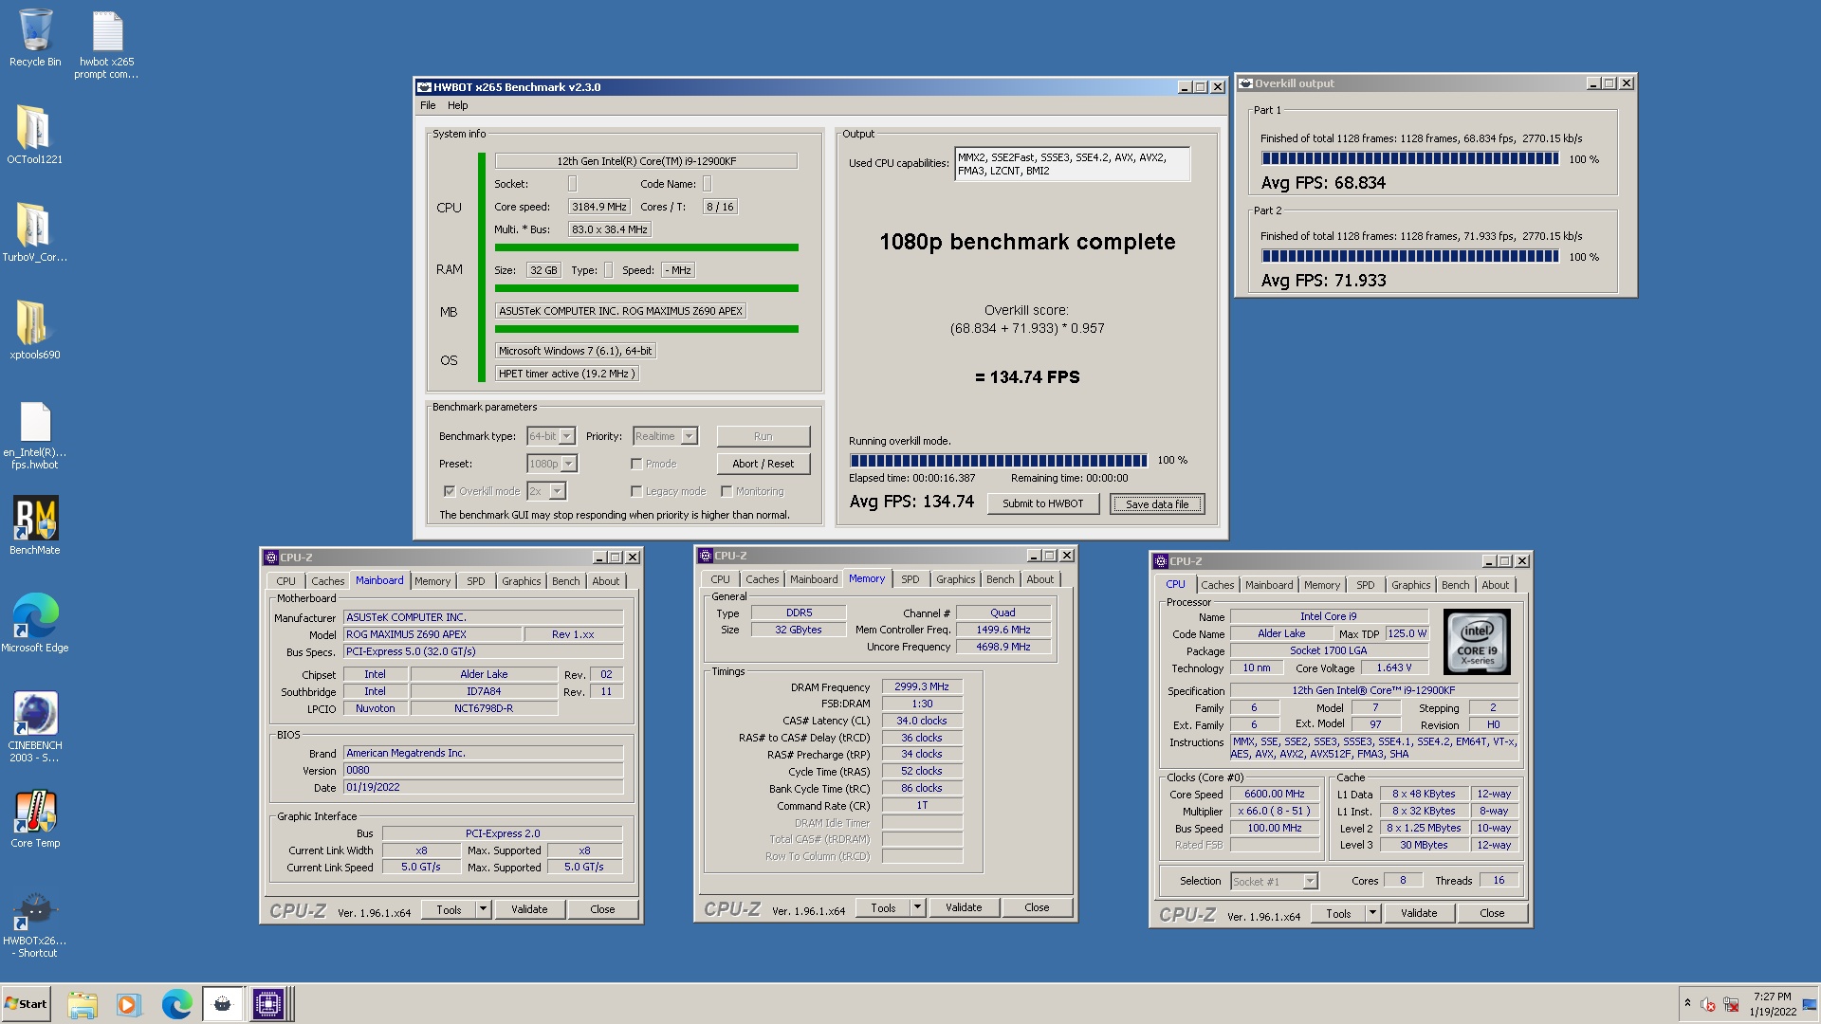This screenshot has height=1024, width=1821.
Task: Click the CPU-Z Memory window title icon
Action: coord(706,556)
